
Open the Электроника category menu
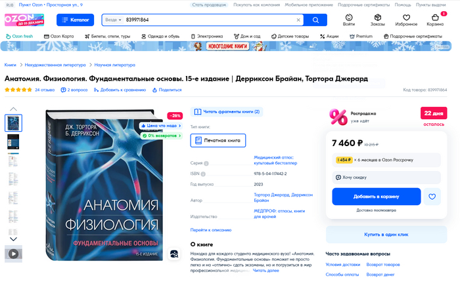207,36
